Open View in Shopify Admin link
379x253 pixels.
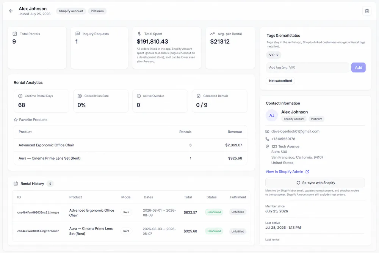point(284,171)
